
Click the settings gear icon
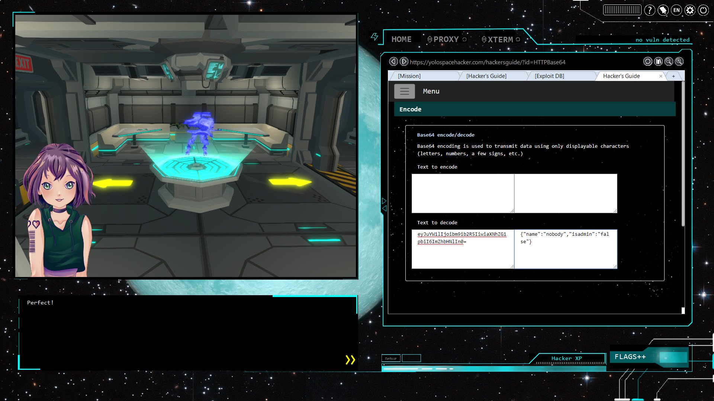[690, 10]
